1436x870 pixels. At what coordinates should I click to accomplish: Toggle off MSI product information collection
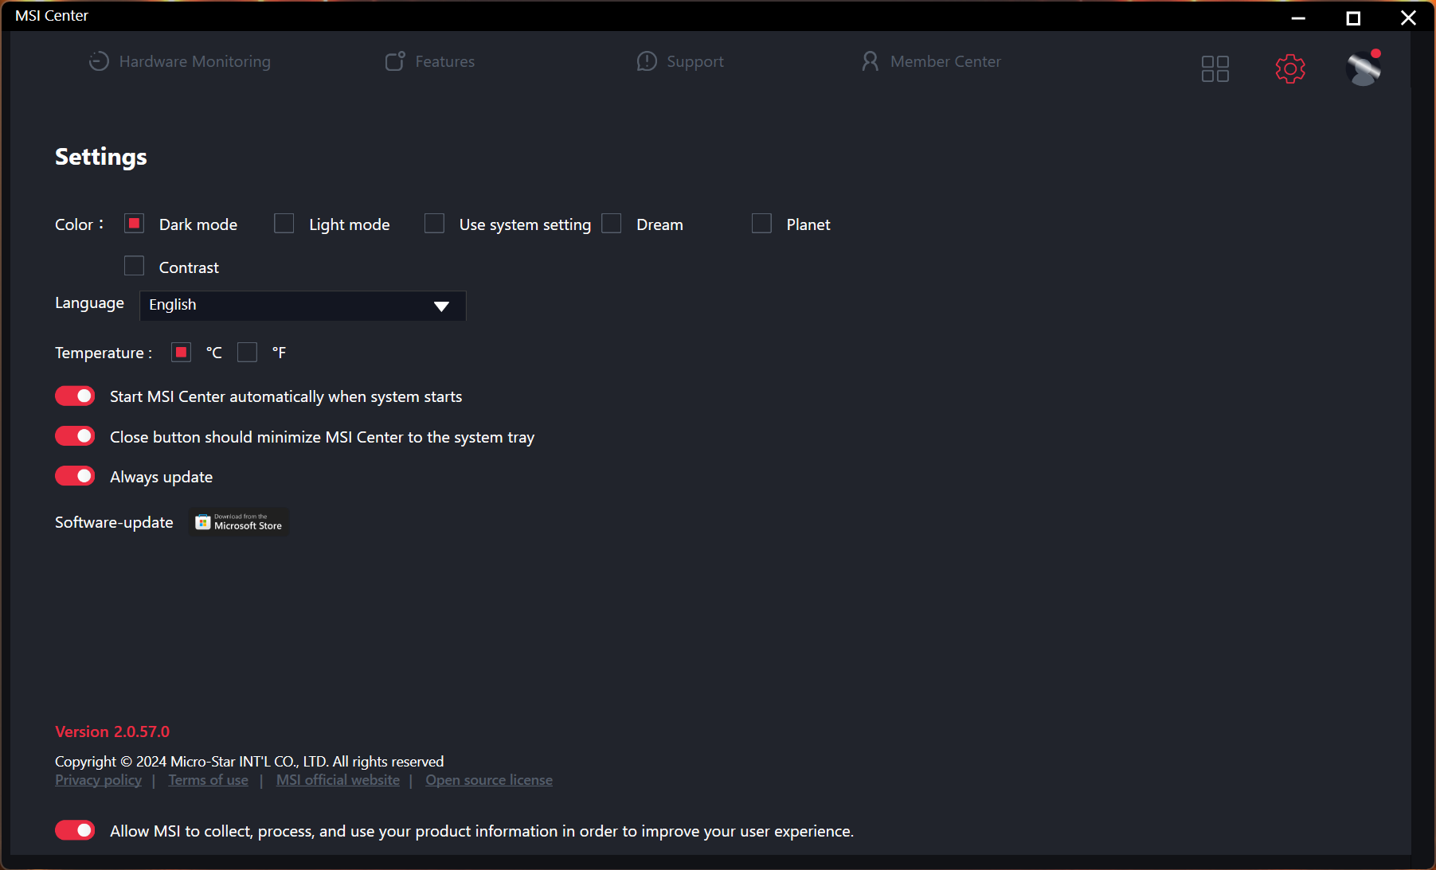coord(75,830)
